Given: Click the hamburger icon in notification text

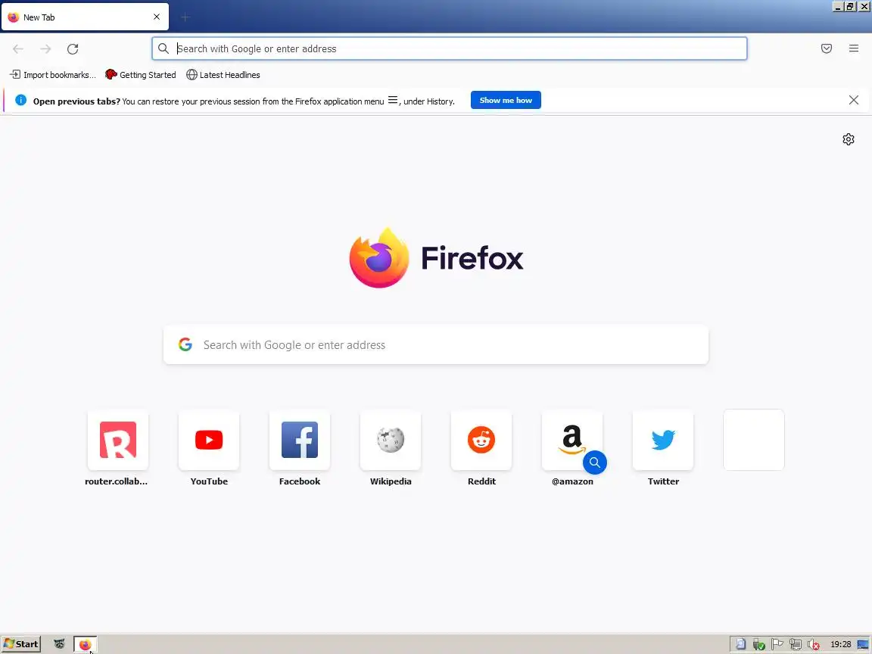Looking at the screenshot, I should pos(393,100).
